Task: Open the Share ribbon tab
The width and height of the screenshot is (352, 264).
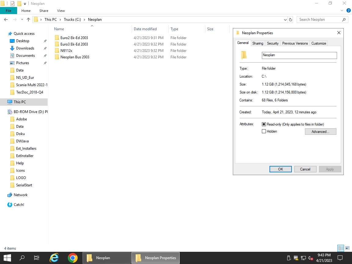Action: (44, 11)
